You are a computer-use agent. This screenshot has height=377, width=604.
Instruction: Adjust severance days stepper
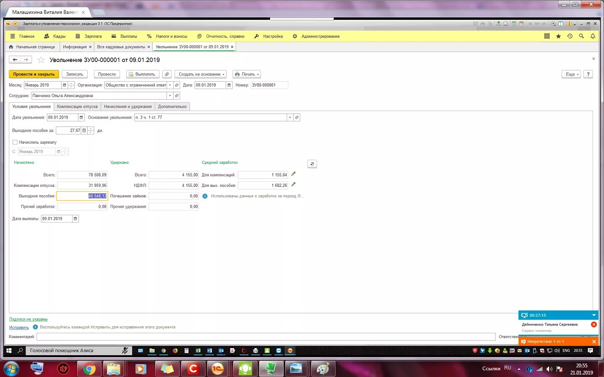pos(91,131)
